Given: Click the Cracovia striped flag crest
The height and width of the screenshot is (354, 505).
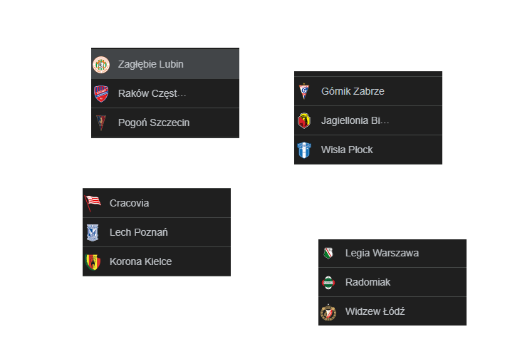Looking at the screenshot, I should pos(93,203).
